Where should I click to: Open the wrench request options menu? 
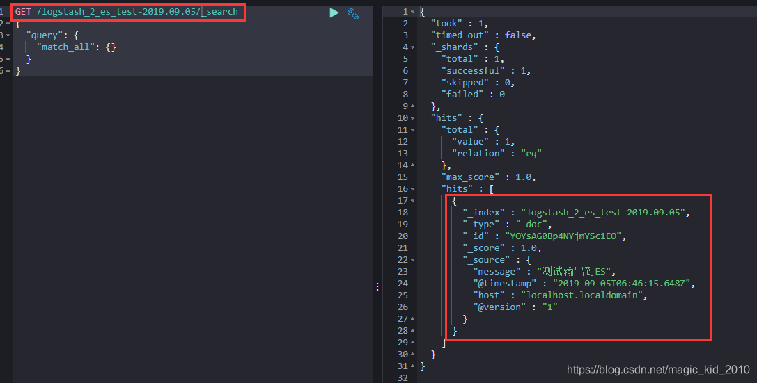(353, 13)
